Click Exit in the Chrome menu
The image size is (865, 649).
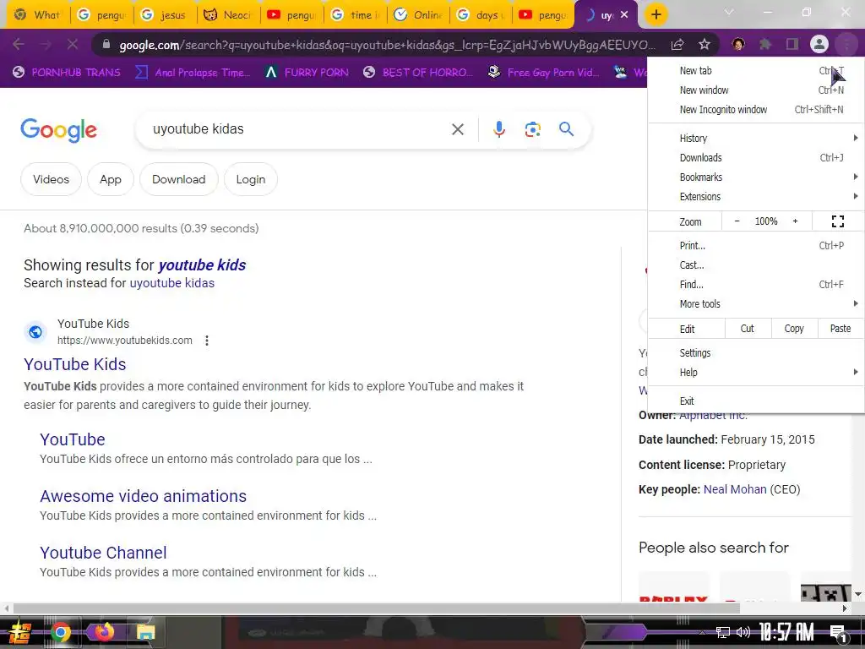(x=756, y=401)
